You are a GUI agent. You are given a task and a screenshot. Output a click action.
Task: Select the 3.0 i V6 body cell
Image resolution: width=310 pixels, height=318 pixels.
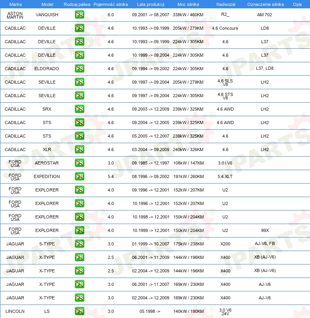coord(225,163)
